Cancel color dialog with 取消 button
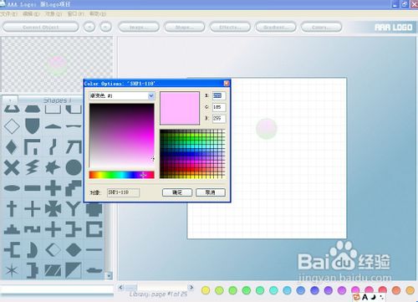 (211, 192)
